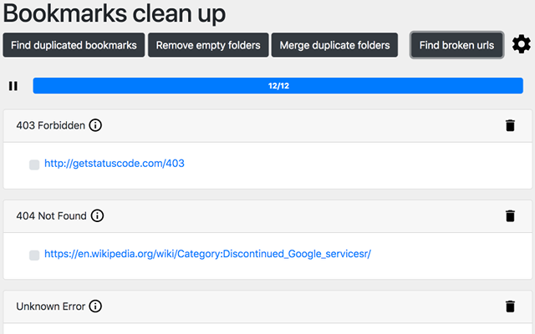535x334 pixels.
Task: Delete the 404 Not Found group via trash
Action: [x=510, y=215]
